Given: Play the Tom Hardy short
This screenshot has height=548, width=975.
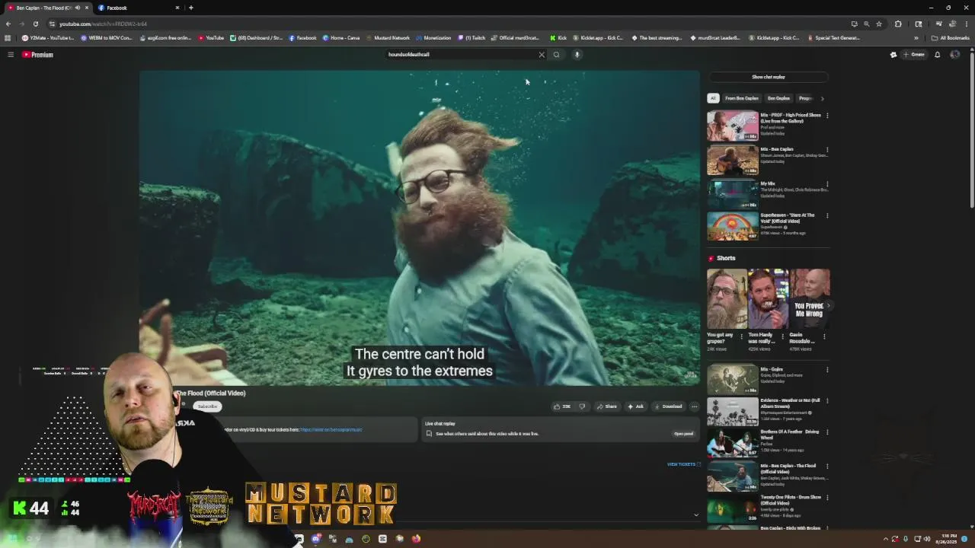Looking at the screenshot, I should tap(768, 298).
